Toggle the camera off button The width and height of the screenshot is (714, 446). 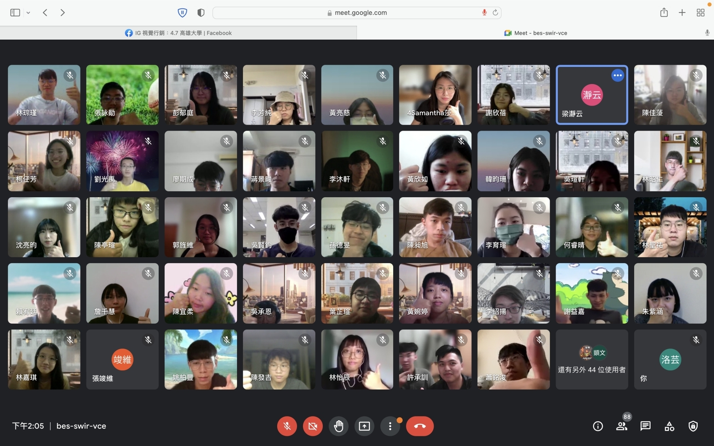coord(313,426)
